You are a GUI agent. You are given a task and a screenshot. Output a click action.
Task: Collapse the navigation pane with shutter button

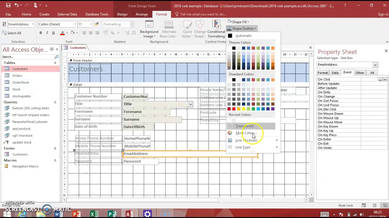[57, 49]
